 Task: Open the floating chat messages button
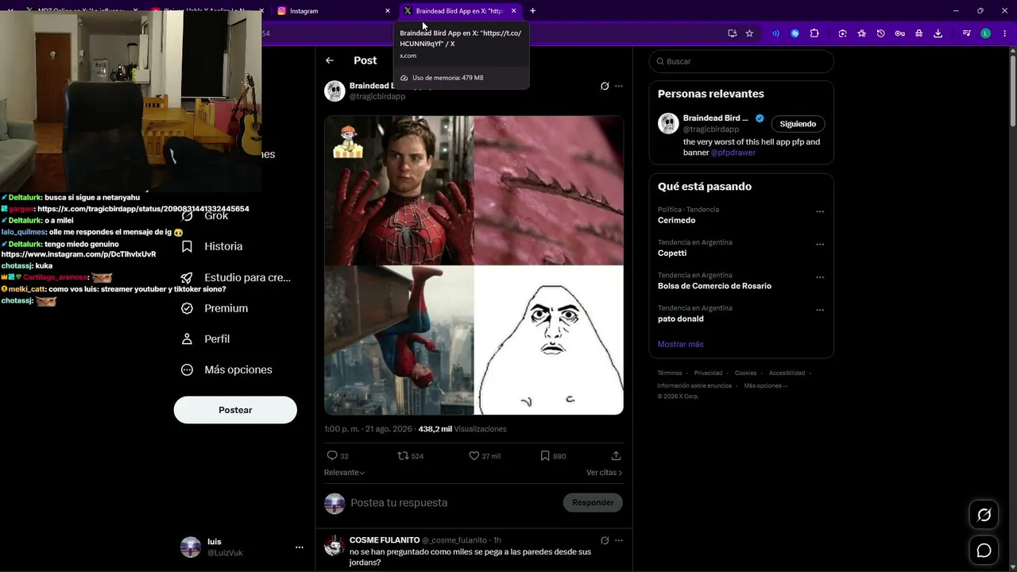[984, 550]
